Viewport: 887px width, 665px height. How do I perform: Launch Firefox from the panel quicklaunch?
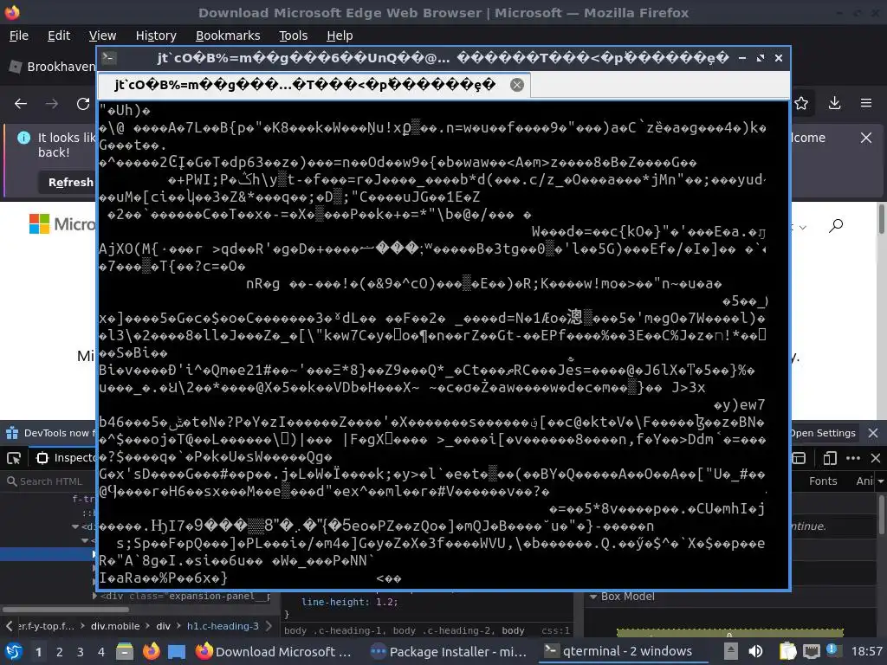[x=151, y=651]
